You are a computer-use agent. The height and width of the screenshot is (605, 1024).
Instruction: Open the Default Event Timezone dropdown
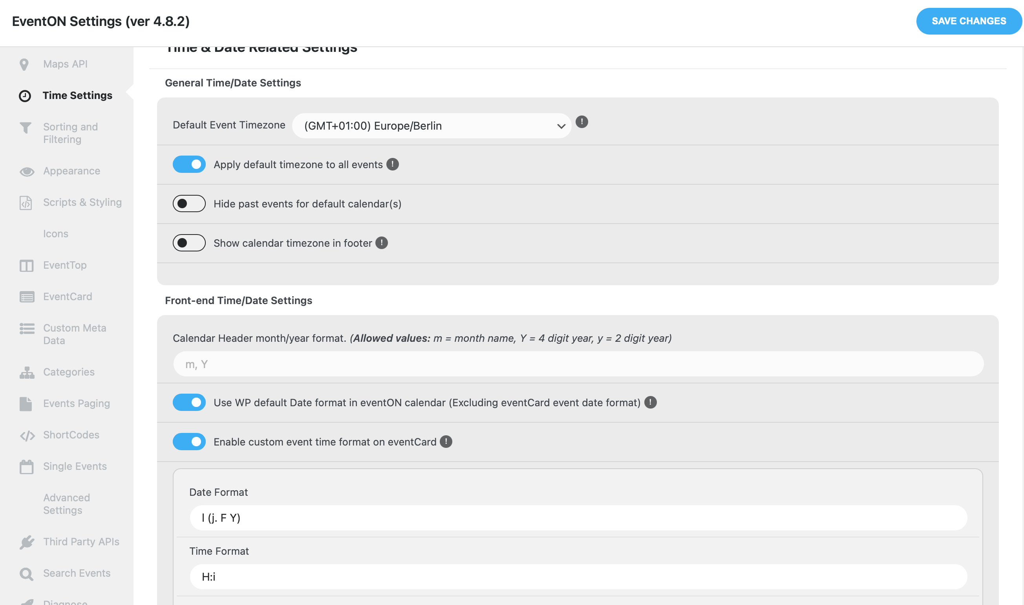(432, 126)
